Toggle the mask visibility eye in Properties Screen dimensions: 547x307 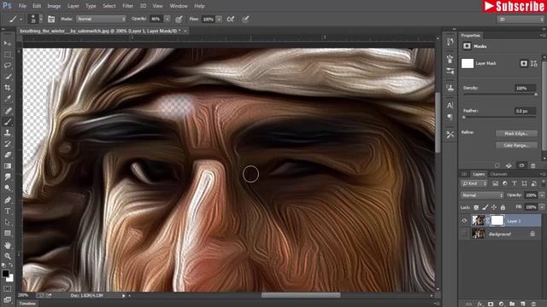(x=521, y=165)
